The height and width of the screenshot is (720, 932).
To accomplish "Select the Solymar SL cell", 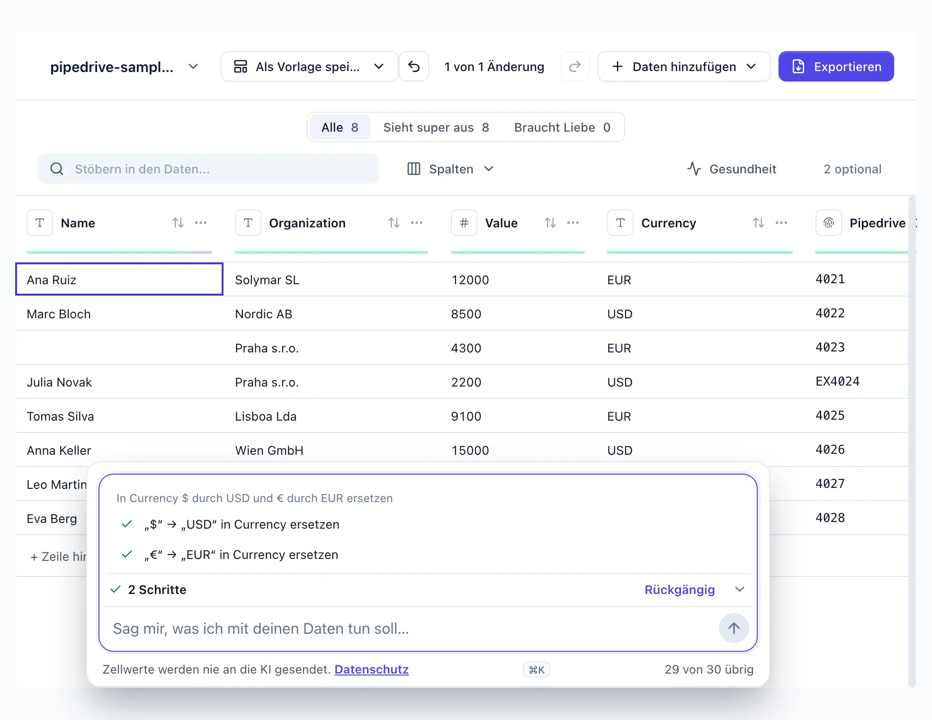I will click(332, 279).
